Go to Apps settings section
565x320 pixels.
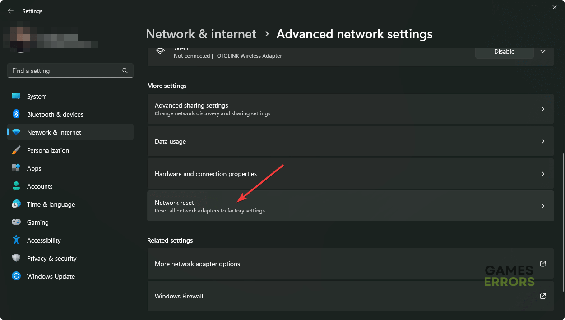[x=34, y=168]
